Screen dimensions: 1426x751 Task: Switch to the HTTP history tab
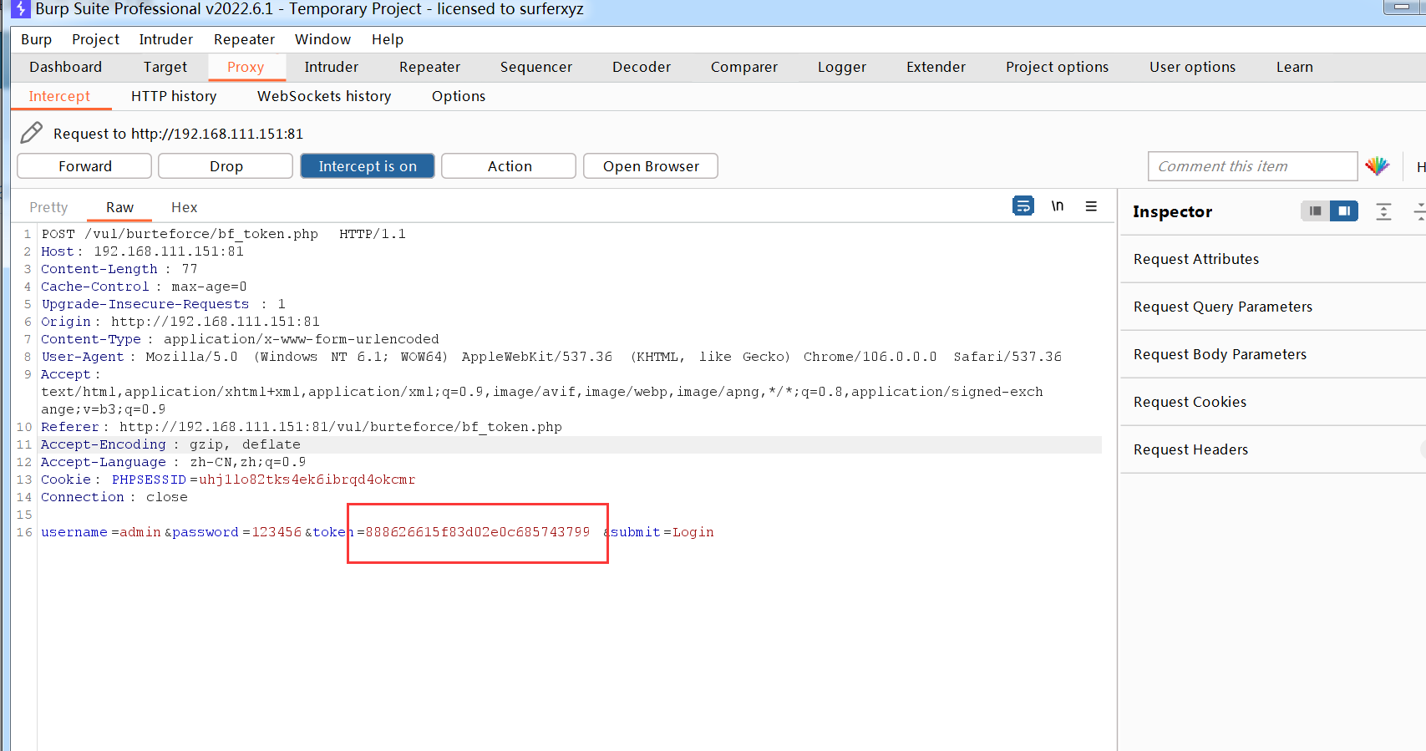pyautogui.click(x=173, y=96)
